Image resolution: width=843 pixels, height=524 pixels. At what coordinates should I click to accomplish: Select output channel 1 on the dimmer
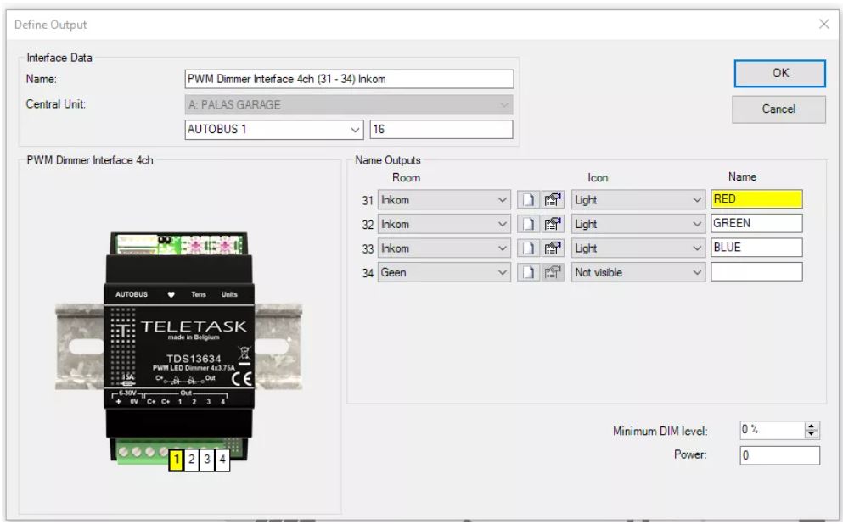pos(177,460)
